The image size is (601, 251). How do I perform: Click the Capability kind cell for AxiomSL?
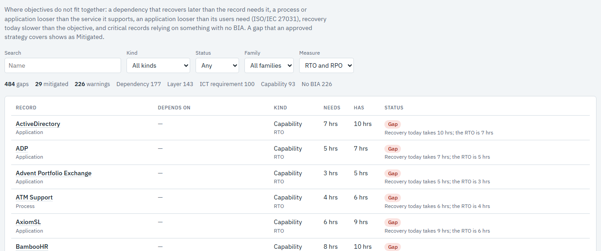coord(288,222)
